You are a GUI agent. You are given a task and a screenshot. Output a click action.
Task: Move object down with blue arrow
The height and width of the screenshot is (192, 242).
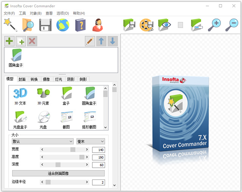tap(113, 41)
